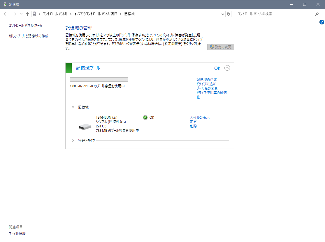The image size is (325, 242).
Task: Open dropdown arrow before コントロール パネル breadcrumb
Action: (39, 14)
